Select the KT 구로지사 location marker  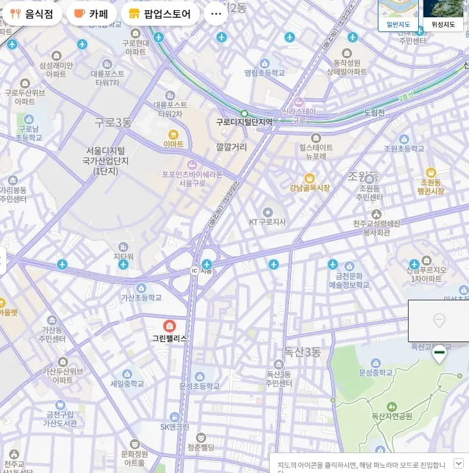click(267, 212)
